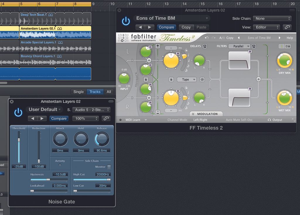
Task: Select the All tab
Action: 109,92
